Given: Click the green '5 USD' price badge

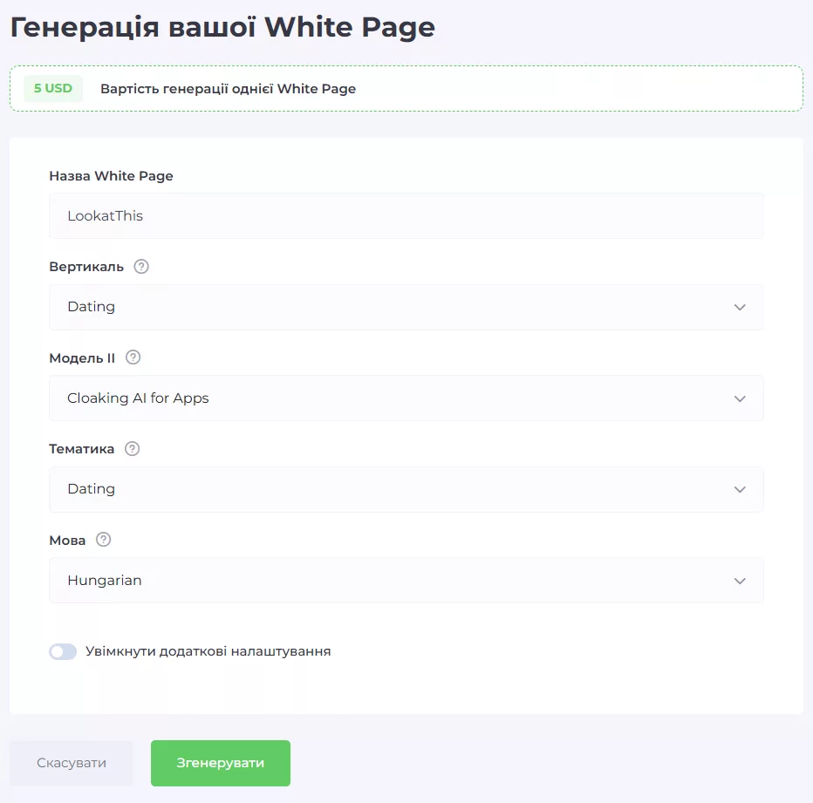Looking at the screenshot, I should [53, 88].
